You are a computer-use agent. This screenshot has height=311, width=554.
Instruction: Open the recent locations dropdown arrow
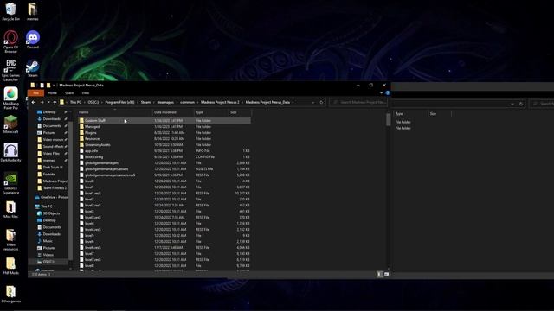tap(48, 102)
